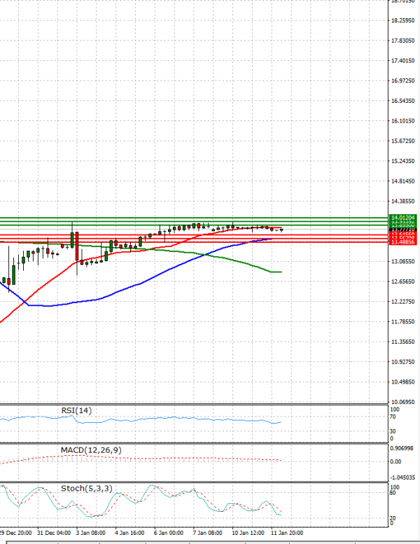Screen dimensions: 420x544
Task: Select the green 14.01204 price level tag
Action: pyautogui.click(x=402, y=218)
